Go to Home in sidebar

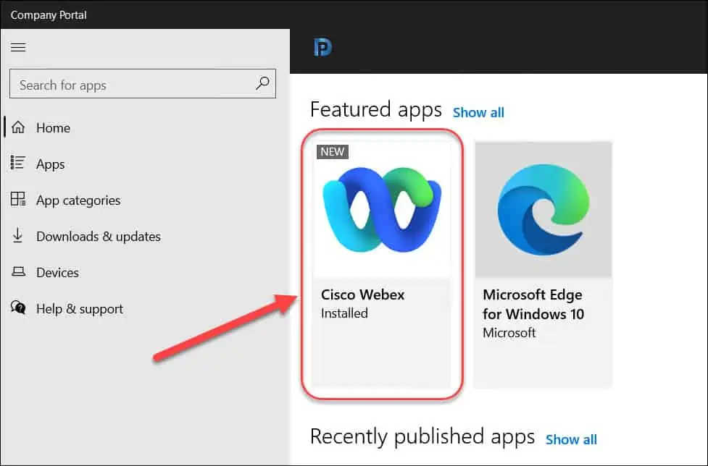(54, 128)
